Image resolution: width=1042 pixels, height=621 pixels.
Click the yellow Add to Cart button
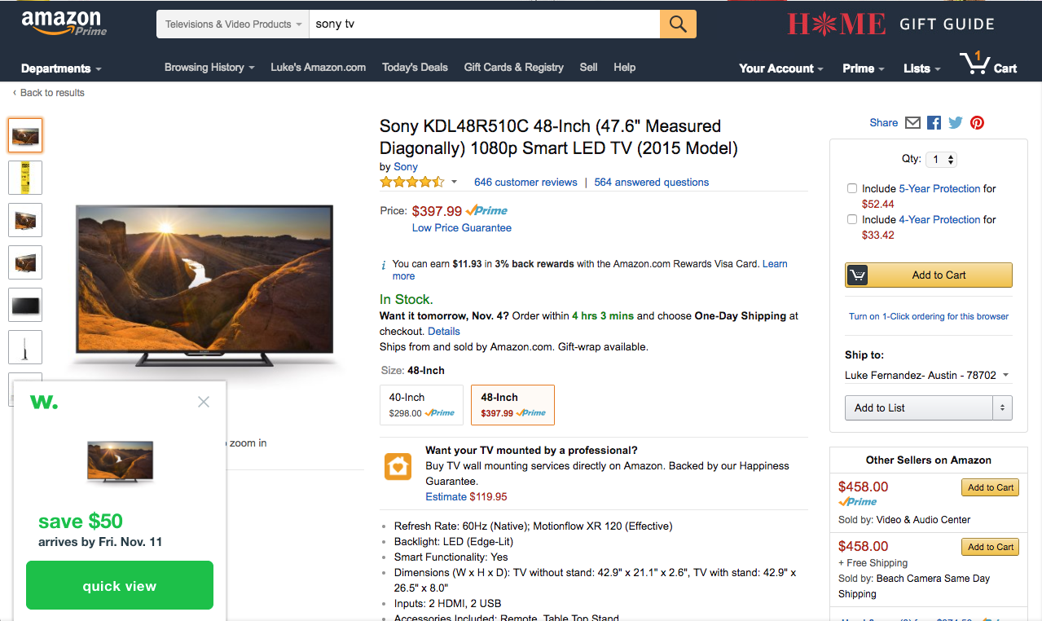929,275
